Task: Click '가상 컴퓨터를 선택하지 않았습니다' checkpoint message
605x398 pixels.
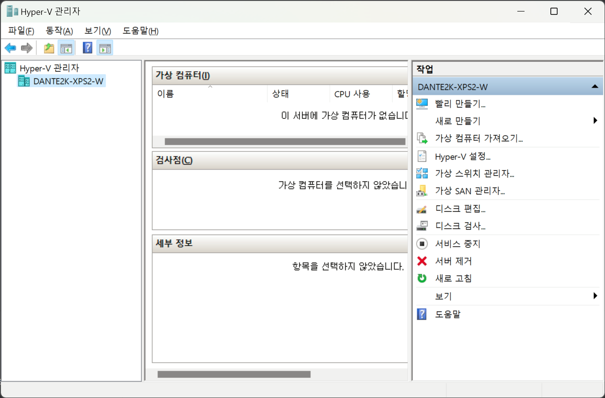Action: tap(343, 185)
